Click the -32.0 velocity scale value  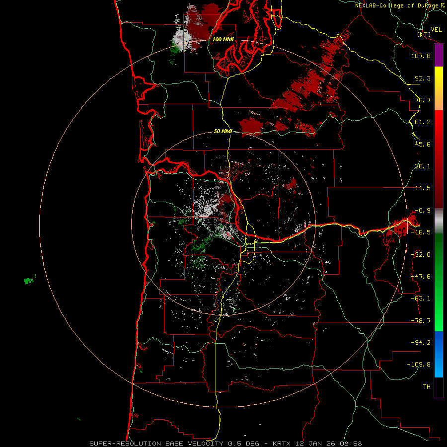pyautogui.click(x=421, y=255)
